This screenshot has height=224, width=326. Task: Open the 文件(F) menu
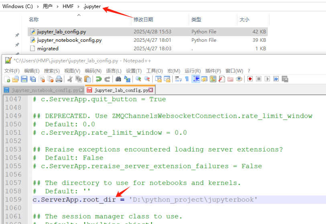tap(12, 71)
